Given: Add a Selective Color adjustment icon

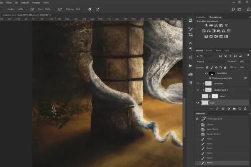Looking at the screenshot, I should (x=221, y=37).
